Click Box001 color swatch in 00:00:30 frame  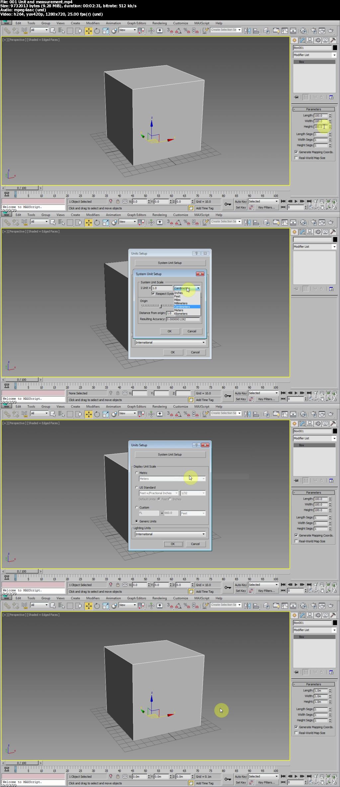pyautogui.click(x=335, y=48)
